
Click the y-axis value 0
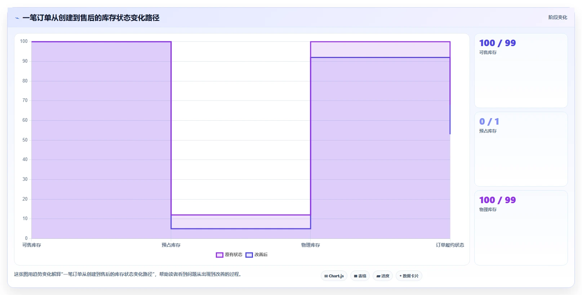pyautogui.click(x=26, y=238)
